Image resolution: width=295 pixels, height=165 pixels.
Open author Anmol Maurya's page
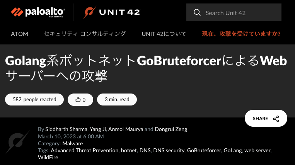tap(126, 129)
